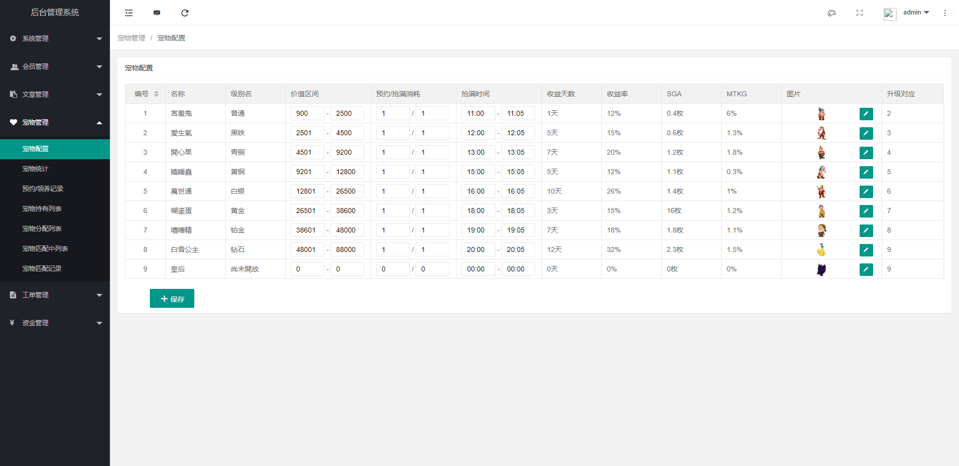The width and height of the screenshot is (959, 466).
Task: Click the 11:00 start time field
Action: point(478,113)
